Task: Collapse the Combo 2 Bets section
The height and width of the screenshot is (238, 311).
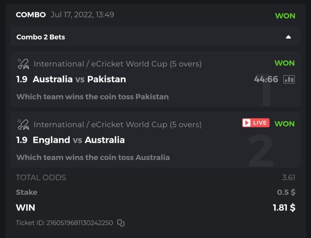Action: (288, 37)
